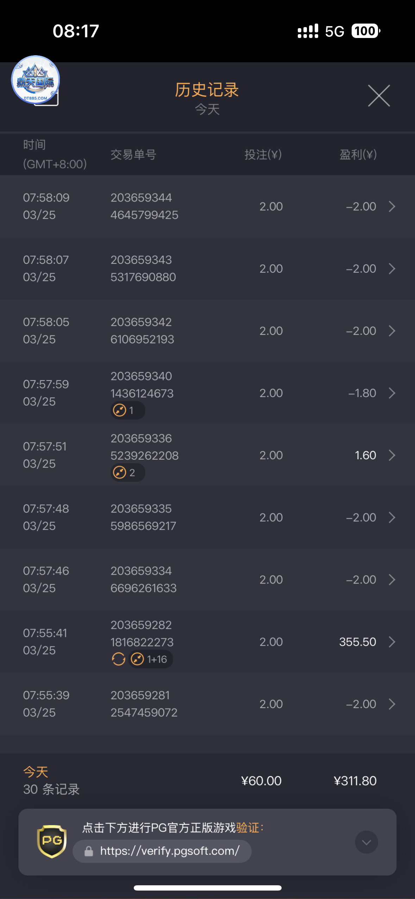
Task: Tap the 投注(¥) column header
Action: 263,154
